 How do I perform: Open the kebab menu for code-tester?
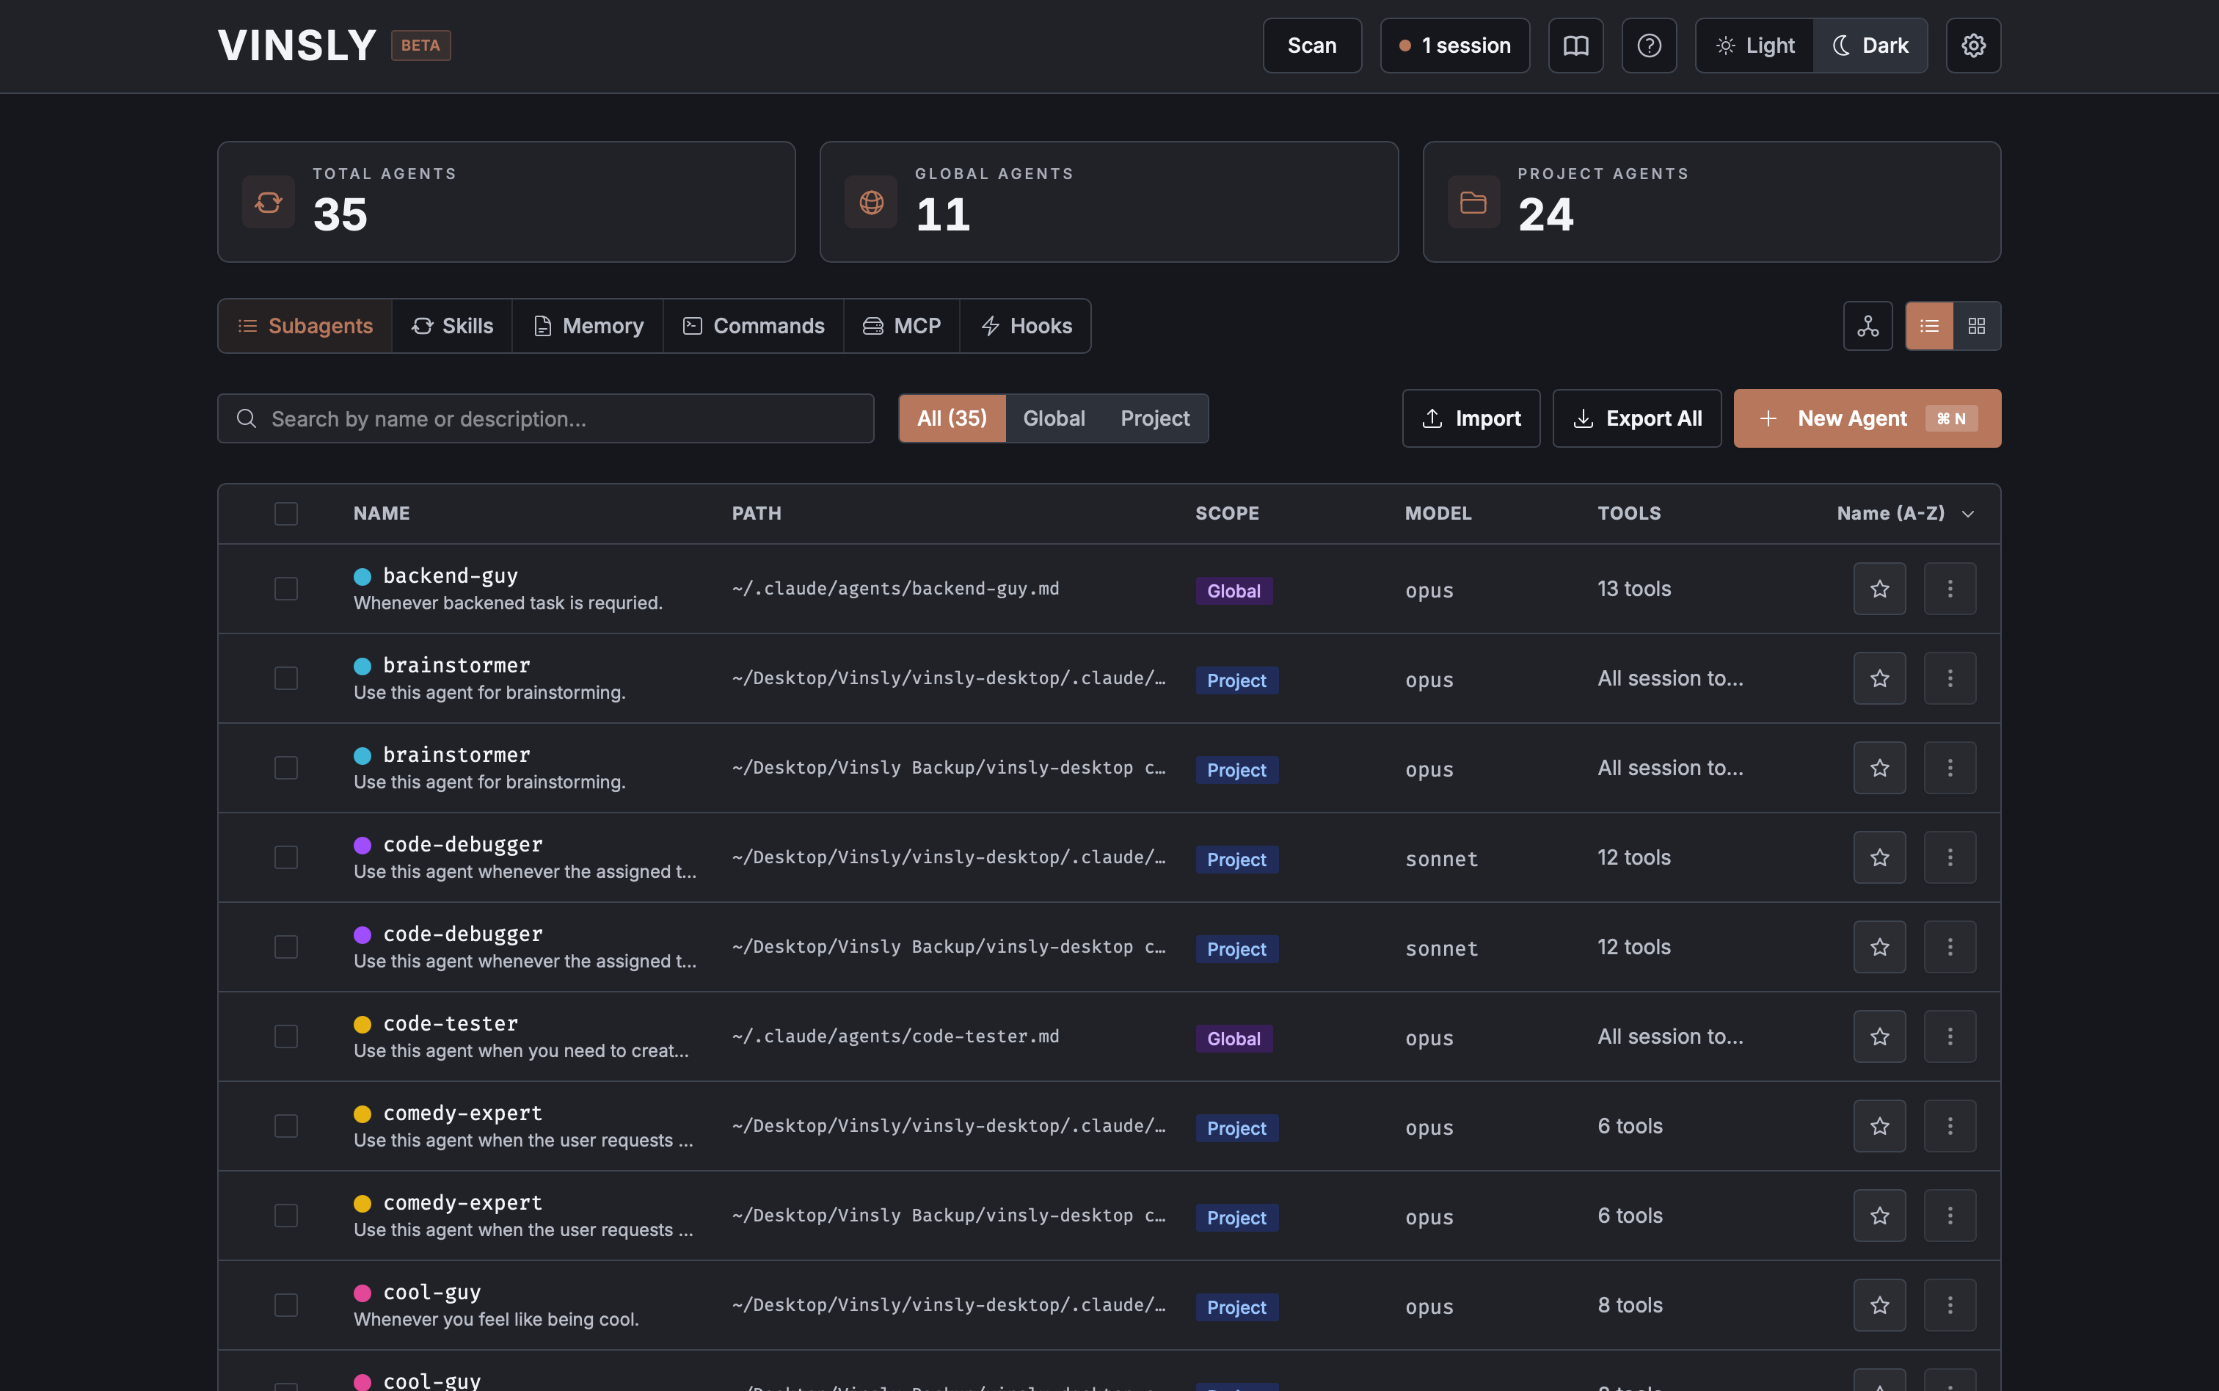(x=1950, y=1036)
